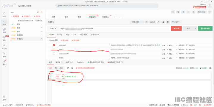Open the Cookie response tab
This screenshot has width=214, height=107.
(x=80, y=62)
